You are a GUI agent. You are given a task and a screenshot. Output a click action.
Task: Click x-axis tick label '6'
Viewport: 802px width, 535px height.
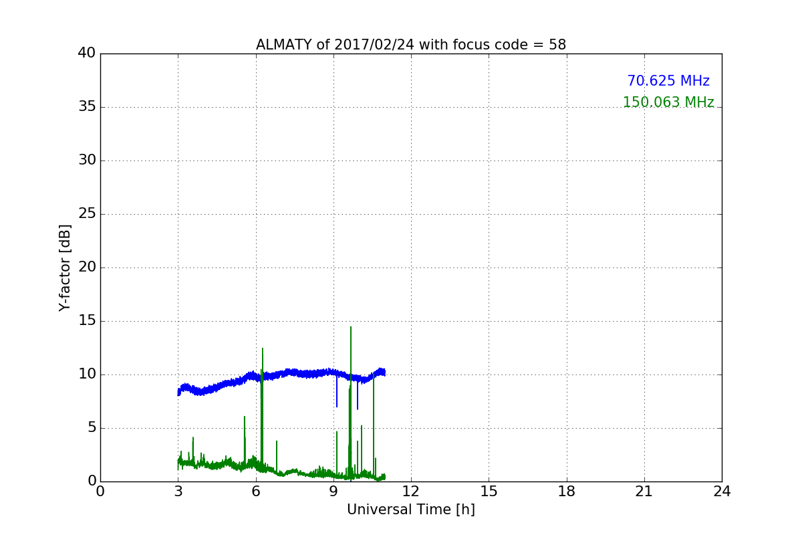click(255, 491)
